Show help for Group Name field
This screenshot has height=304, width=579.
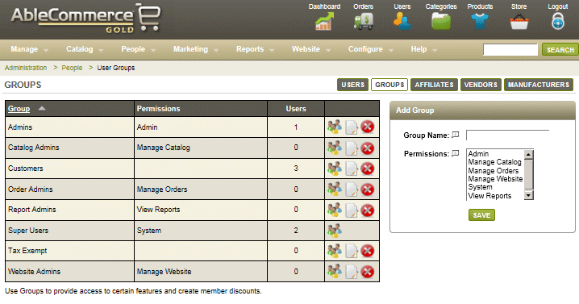(x=456, y=135)
